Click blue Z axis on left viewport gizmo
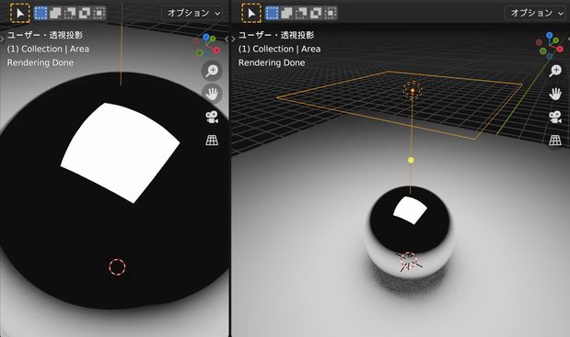The width and height of the screenshot is (570, 337). [206, 37]
